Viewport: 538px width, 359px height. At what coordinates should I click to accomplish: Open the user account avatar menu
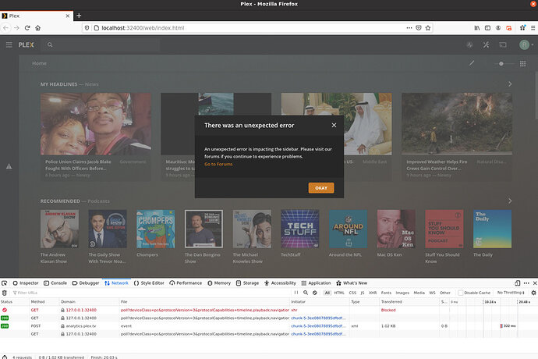click(x=526, y=44)
